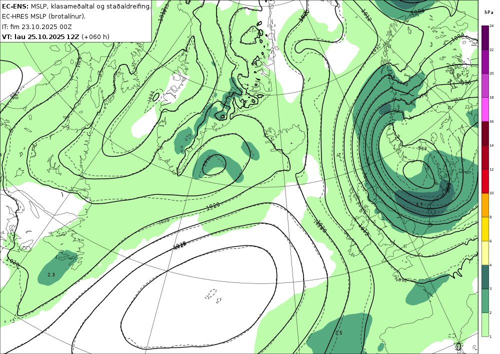Click the 2.4 spread value
This screenshot has height=354, width=500.
[391, 77]
